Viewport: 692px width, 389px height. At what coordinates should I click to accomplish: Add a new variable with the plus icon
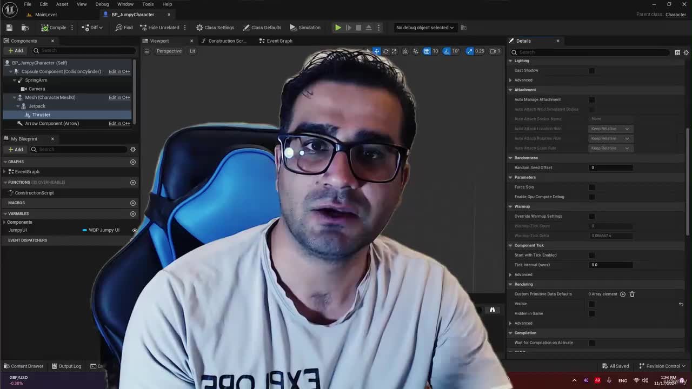(133, 213)
